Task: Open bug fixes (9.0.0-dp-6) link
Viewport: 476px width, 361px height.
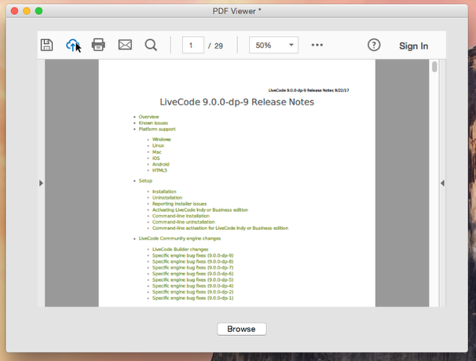Action: point(192,274)
